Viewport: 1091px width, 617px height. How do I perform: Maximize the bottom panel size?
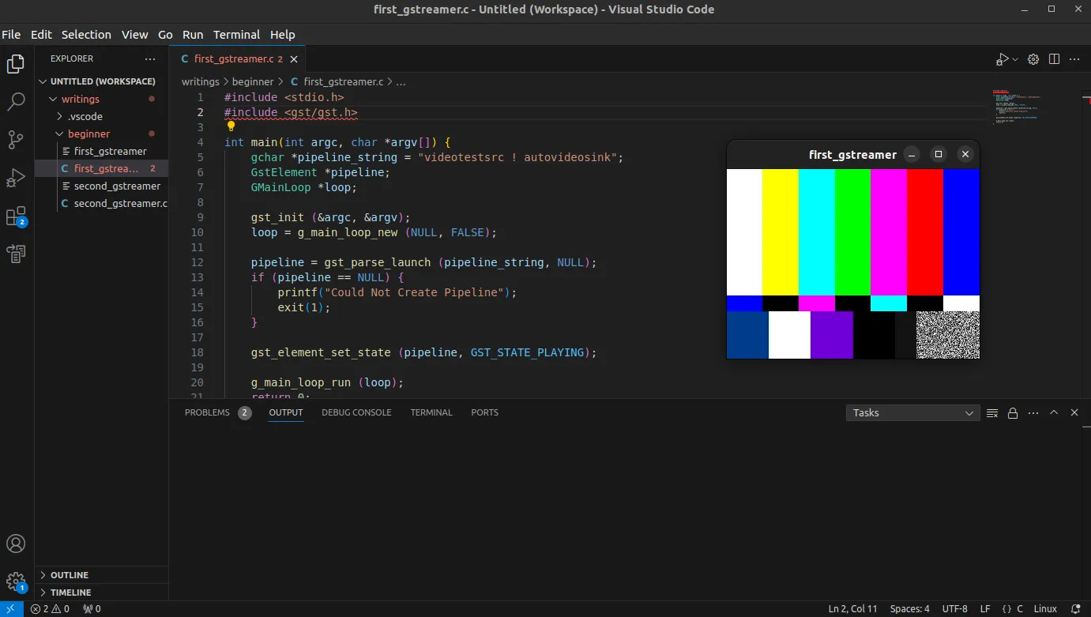1054,412
